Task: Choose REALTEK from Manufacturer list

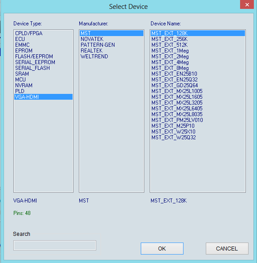Action: pos(111,51)
